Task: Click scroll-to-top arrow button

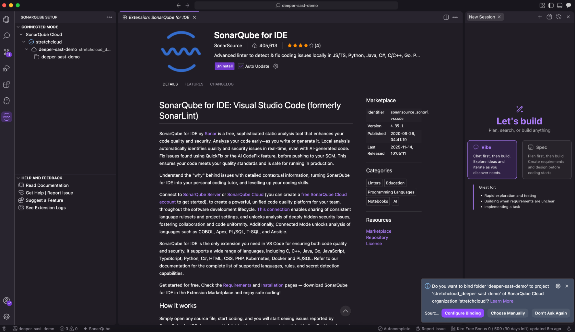Action: click(x=345, y=311)
